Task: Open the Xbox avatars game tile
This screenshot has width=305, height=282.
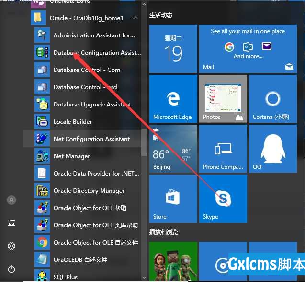Action: pyautogui.click(x=173, y=261)
